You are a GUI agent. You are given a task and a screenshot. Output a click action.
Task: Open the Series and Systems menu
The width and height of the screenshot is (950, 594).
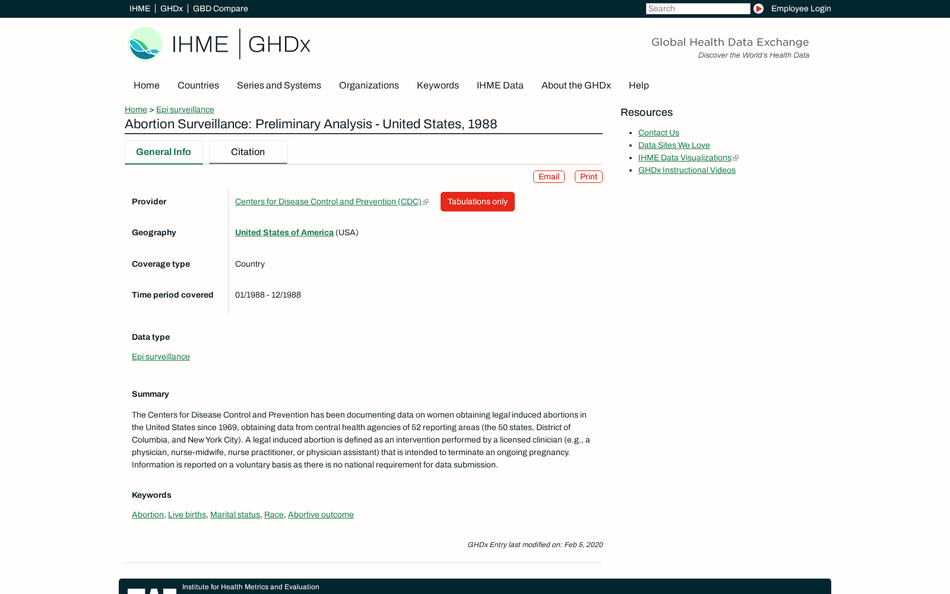pyautogui.click(x=279, y=85)
